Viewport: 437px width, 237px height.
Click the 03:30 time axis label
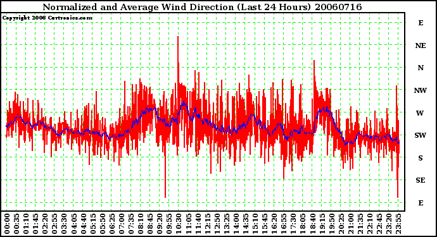tap(64, 224)
